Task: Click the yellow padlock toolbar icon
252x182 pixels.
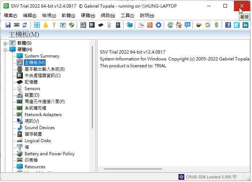Action: pyautogui.click(x=46, y=25)
